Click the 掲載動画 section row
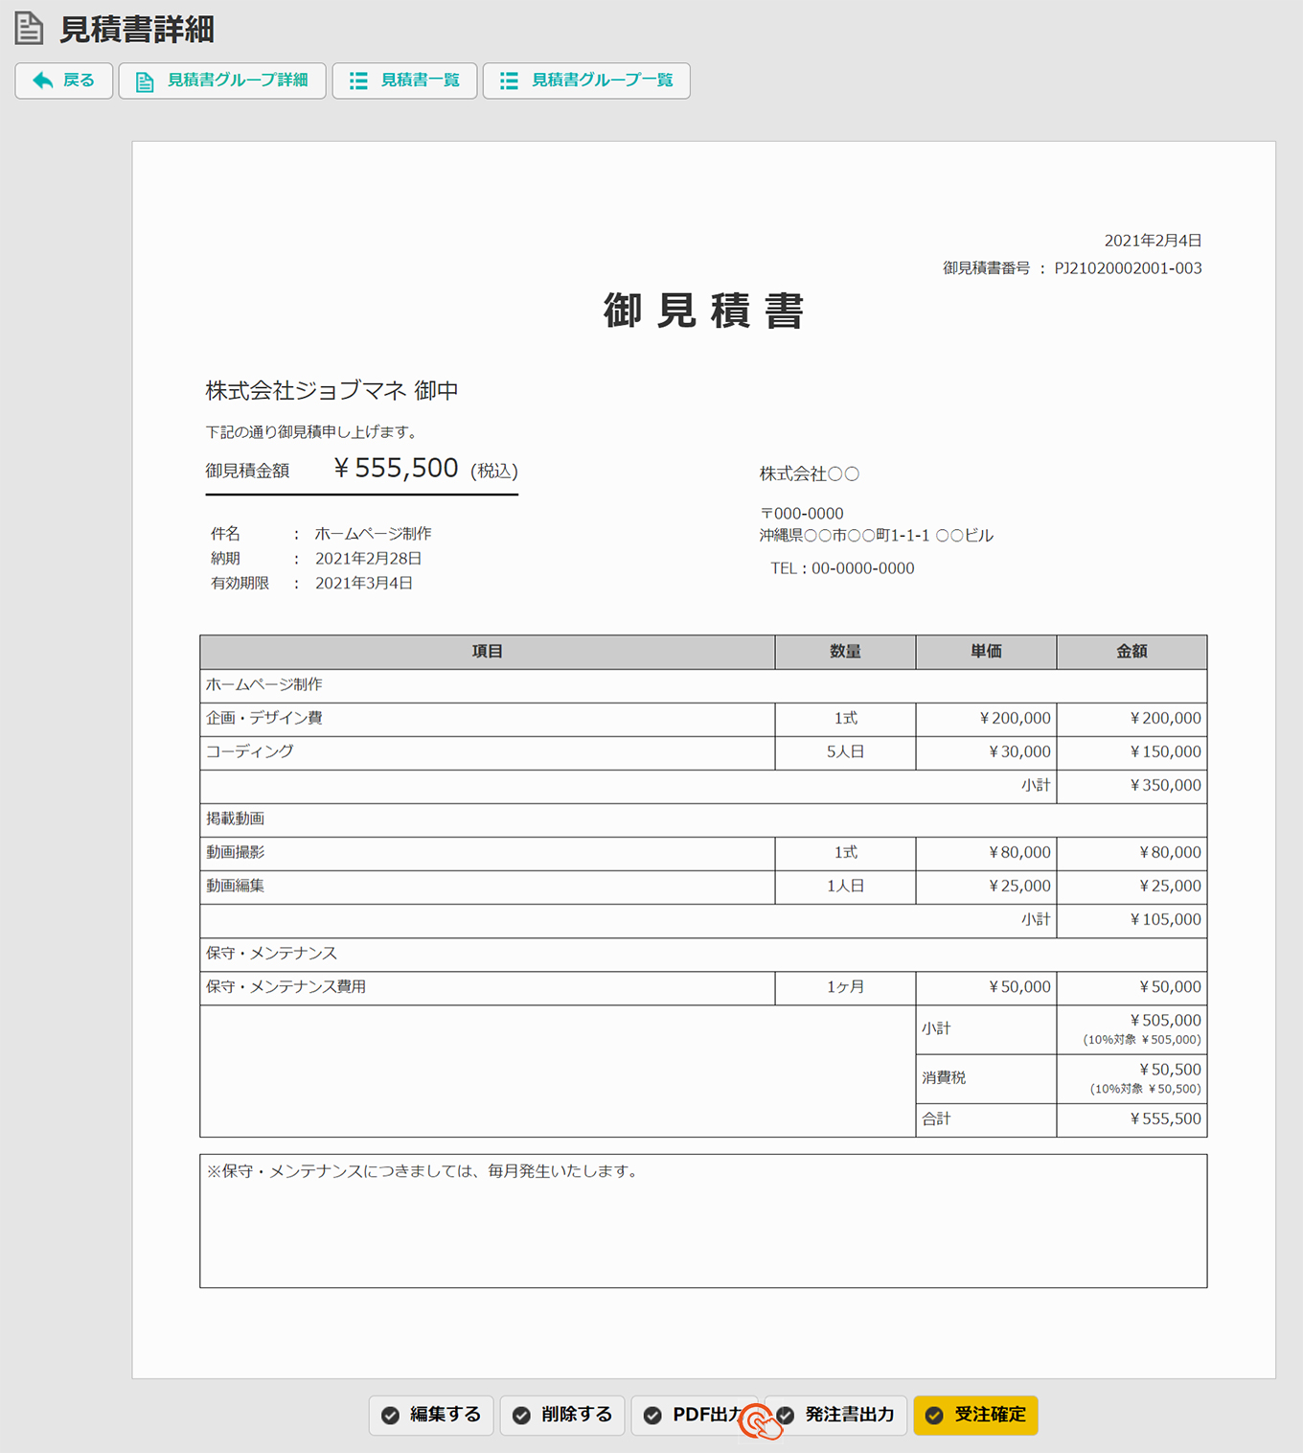The height and width of the screenshot is (1453, 1303). [703, 819]
